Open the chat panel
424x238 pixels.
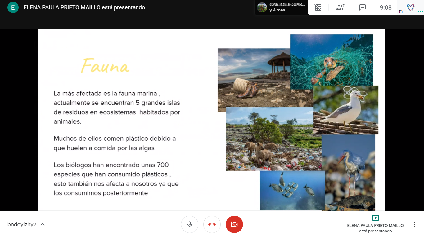coord(363,7)
